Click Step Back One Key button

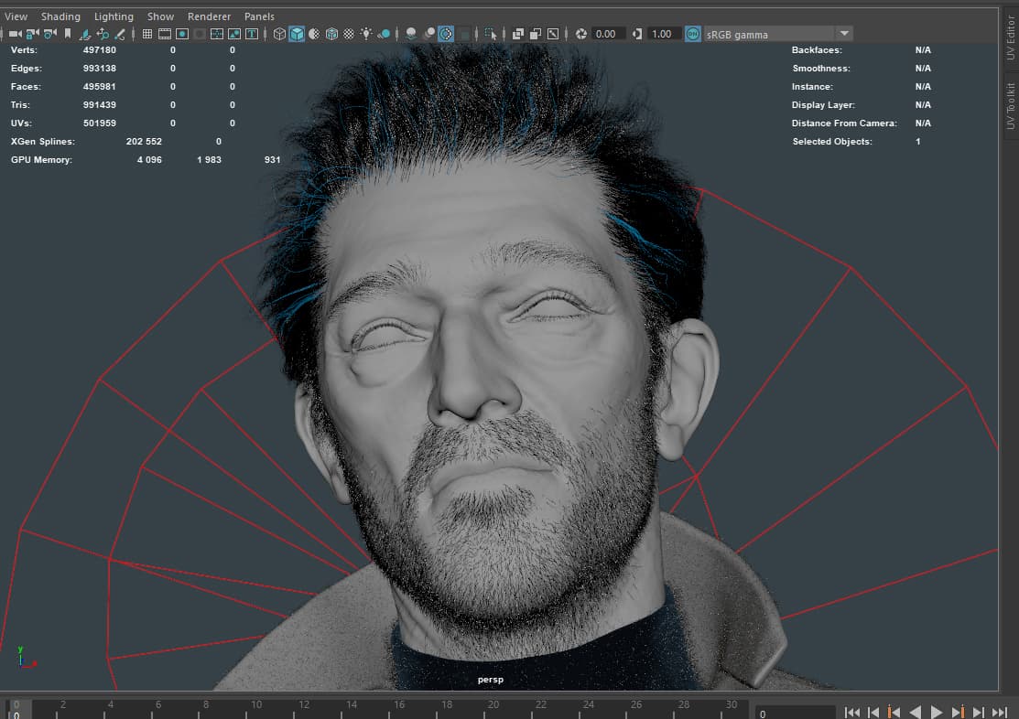(x=894, y=713)
